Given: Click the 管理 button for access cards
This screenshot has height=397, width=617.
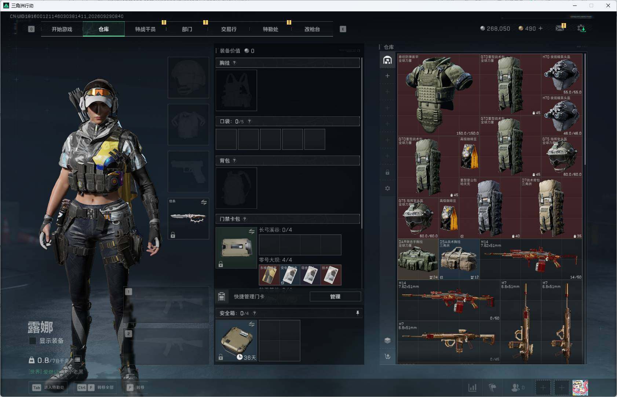Looking at the screenshot, I should (x=335, y=296).
